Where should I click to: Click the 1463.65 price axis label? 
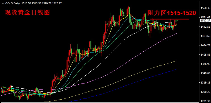click(205, 36)
